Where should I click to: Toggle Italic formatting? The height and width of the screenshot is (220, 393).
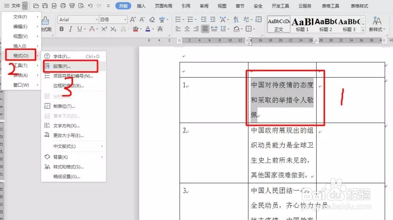[71, 29]
